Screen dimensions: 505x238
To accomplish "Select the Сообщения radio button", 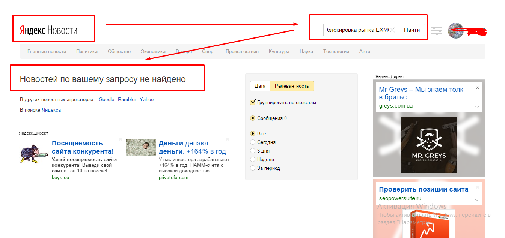I will [253, 118].
